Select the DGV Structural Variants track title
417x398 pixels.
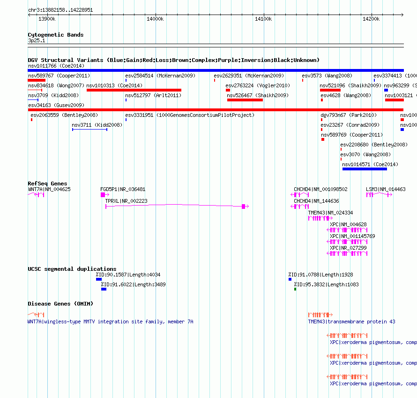tap(173, 60)
